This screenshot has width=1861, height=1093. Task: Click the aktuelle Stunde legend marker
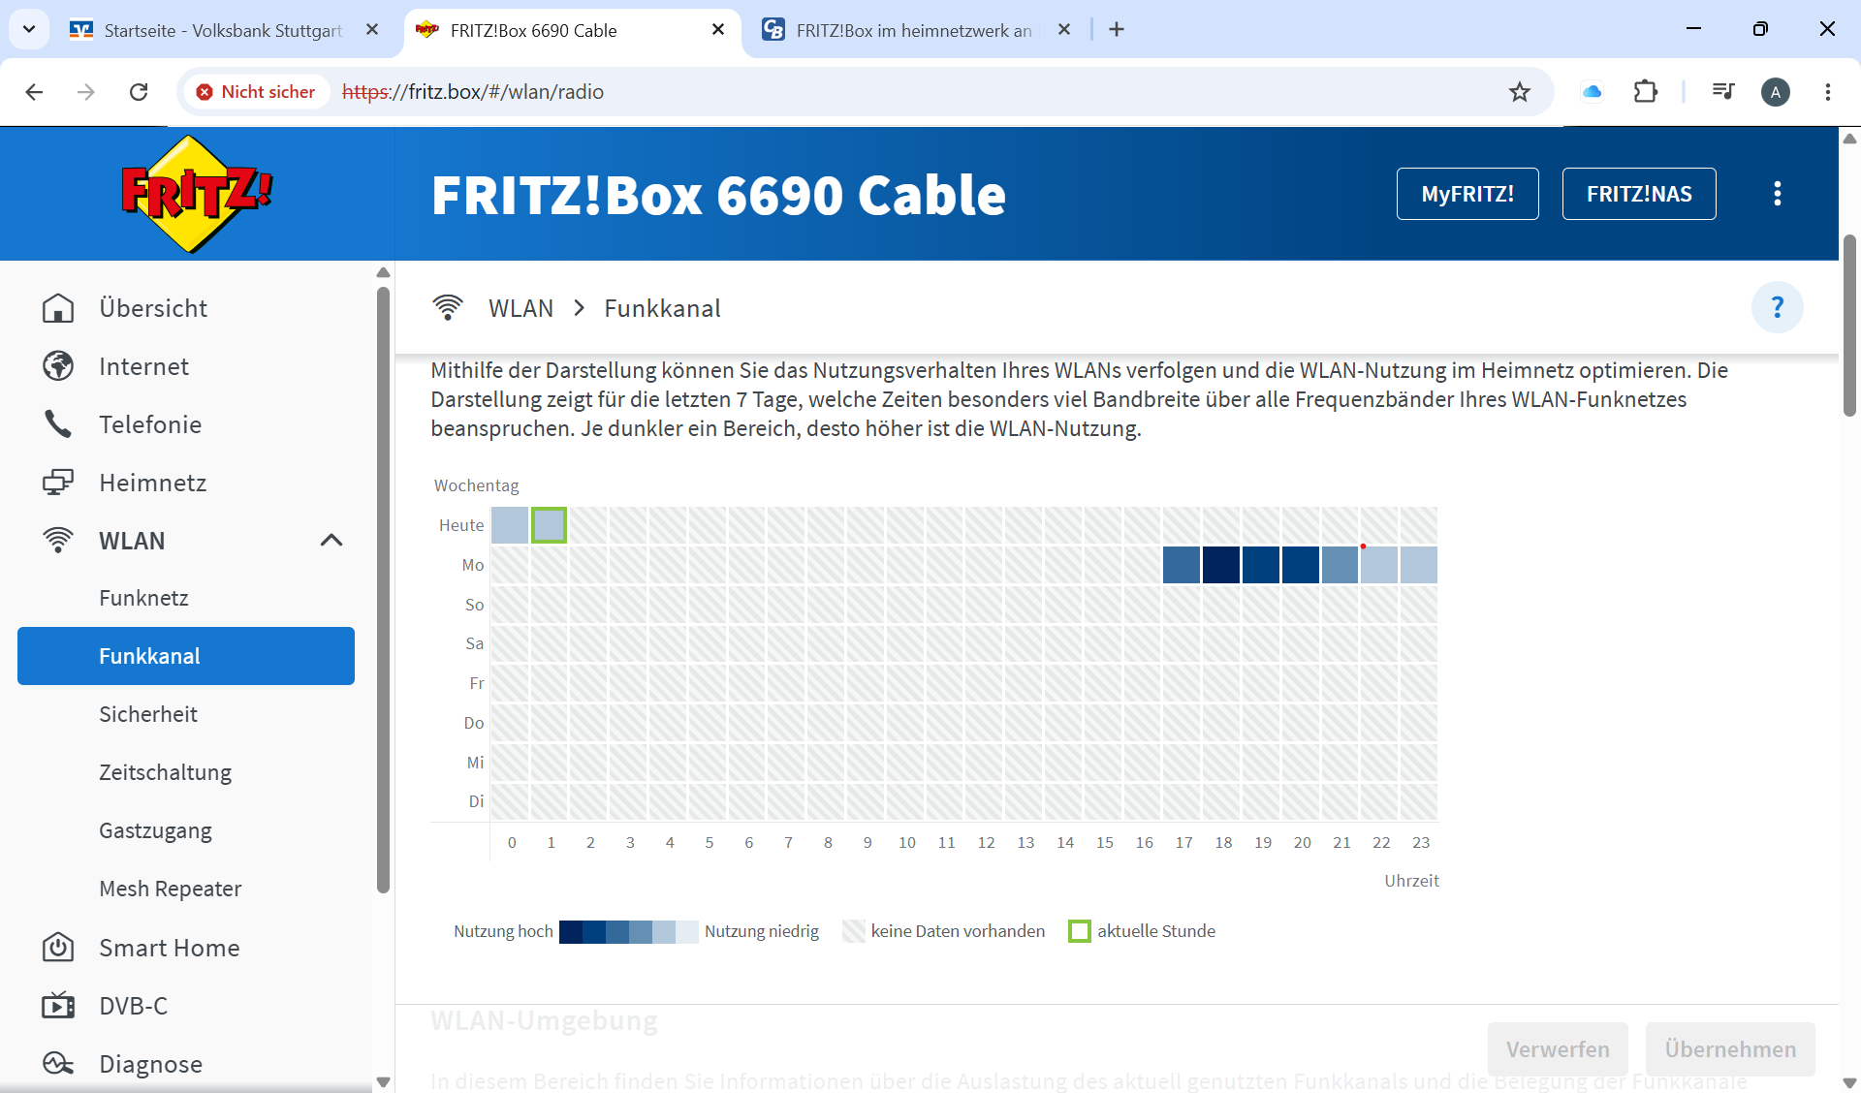[1080, 931]
